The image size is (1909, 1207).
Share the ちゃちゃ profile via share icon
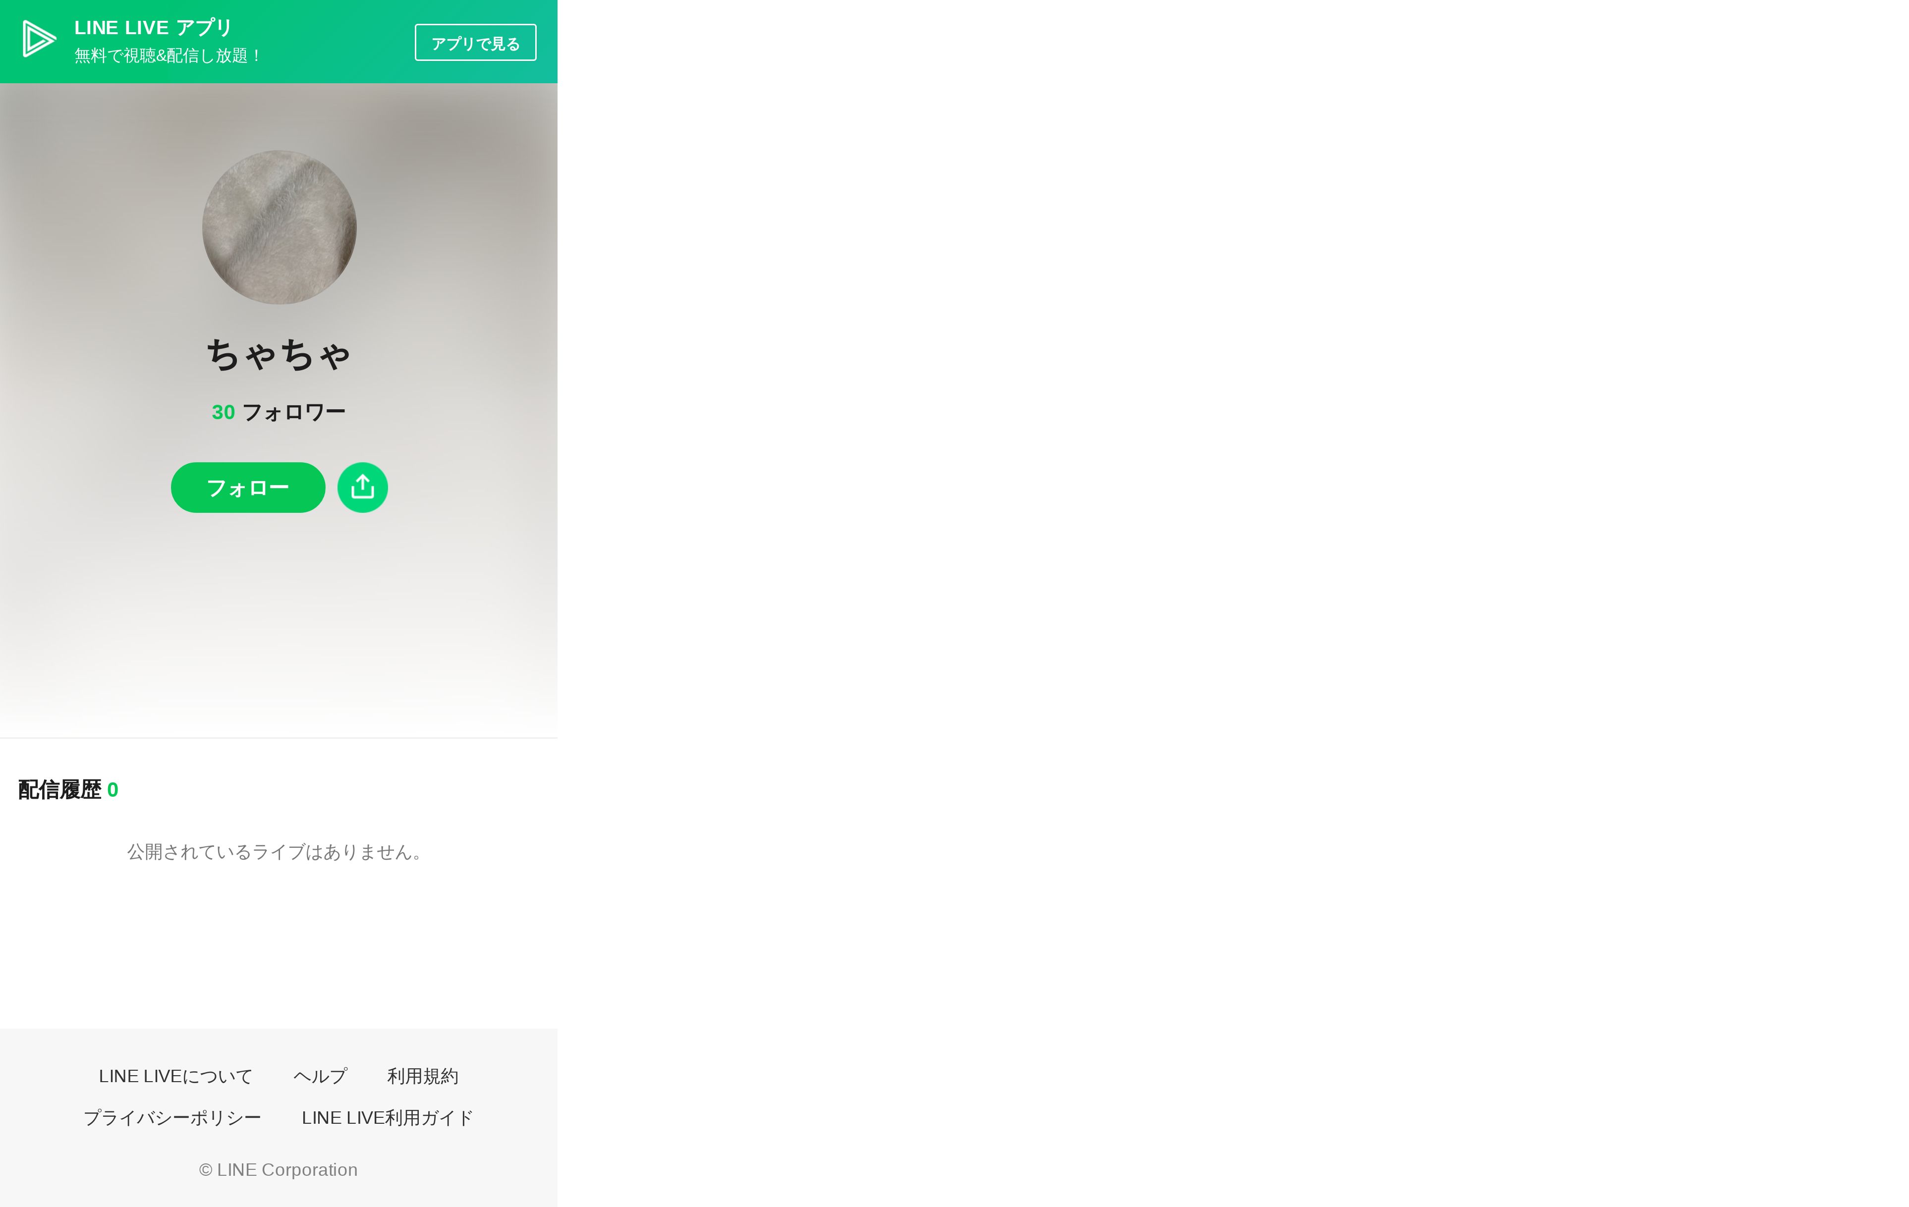pyautogui.click(x=362, y=488)
